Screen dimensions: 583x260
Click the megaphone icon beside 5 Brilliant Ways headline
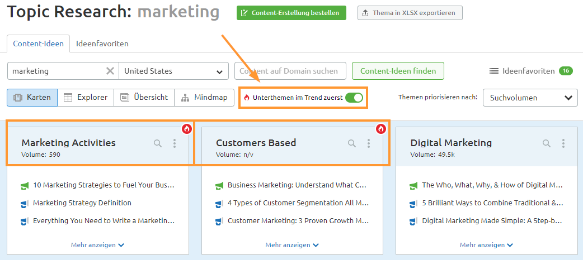(x=413, y=203)
